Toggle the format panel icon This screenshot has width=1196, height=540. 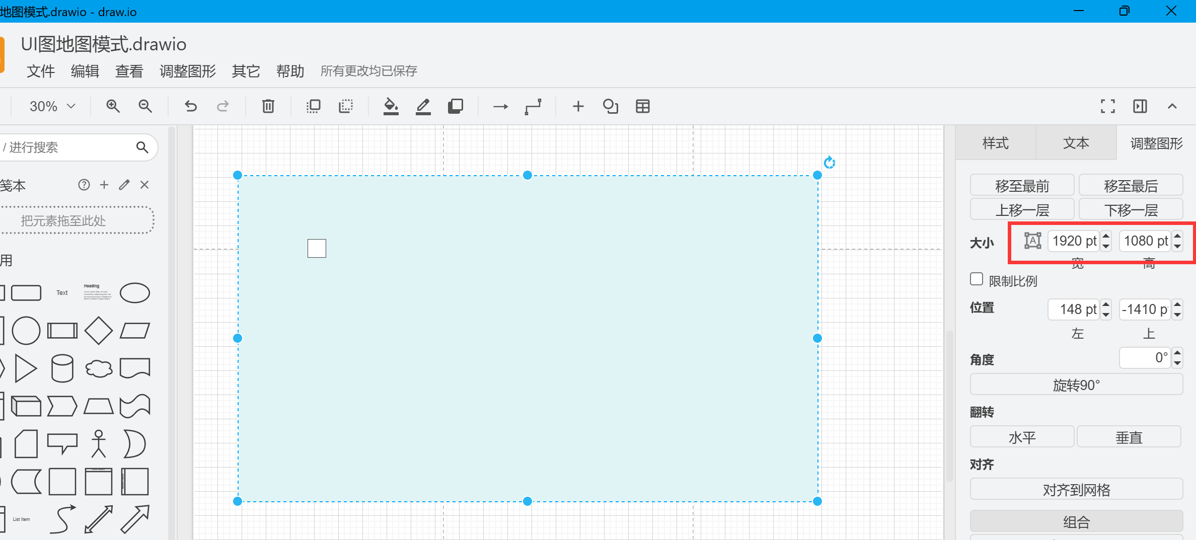click(x=1140, y=106)
